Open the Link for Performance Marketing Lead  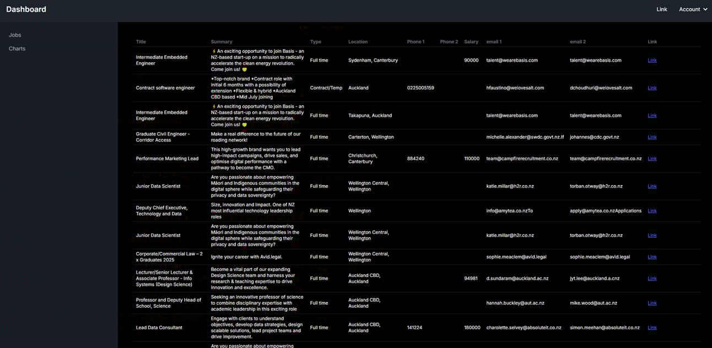652,159
